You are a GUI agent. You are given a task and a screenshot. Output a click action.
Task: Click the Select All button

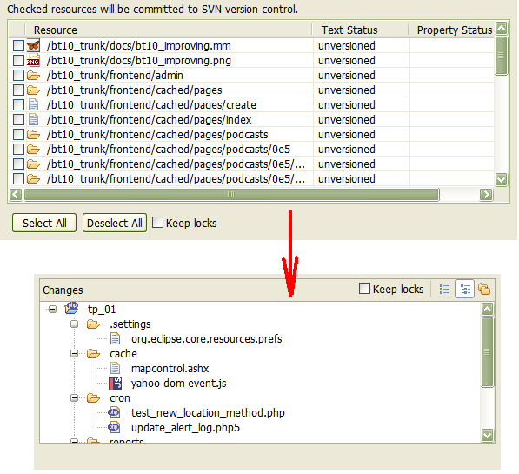coord(44,223)
